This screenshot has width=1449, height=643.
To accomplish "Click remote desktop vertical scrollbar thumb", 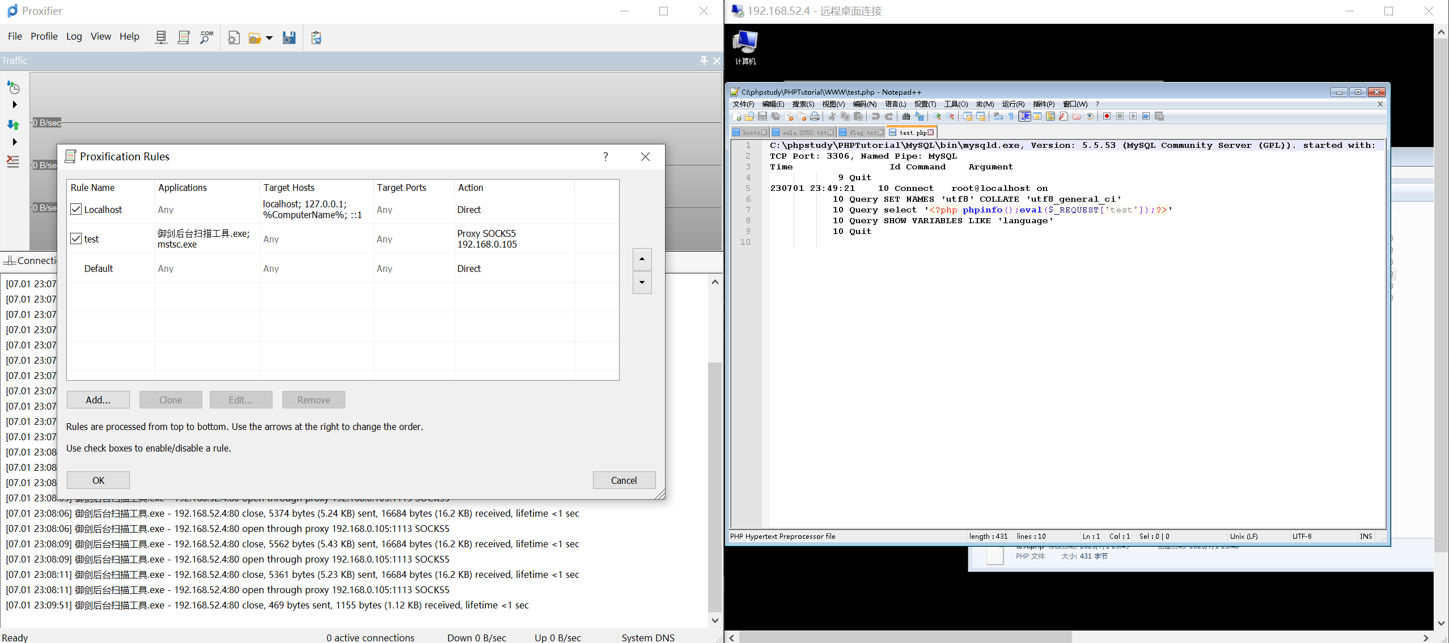I will [1441, 295].
